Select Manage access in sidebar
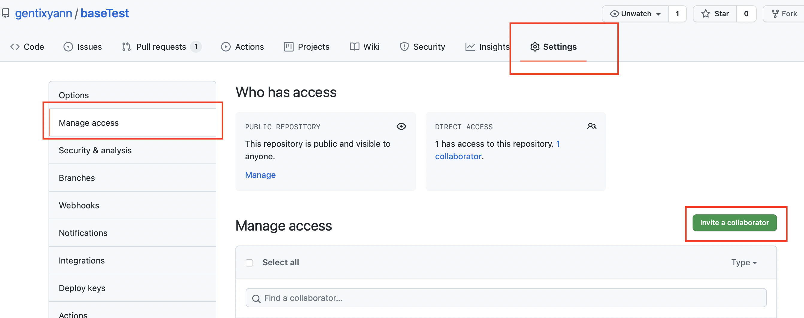The image size is (804, 318). [132, 123]
